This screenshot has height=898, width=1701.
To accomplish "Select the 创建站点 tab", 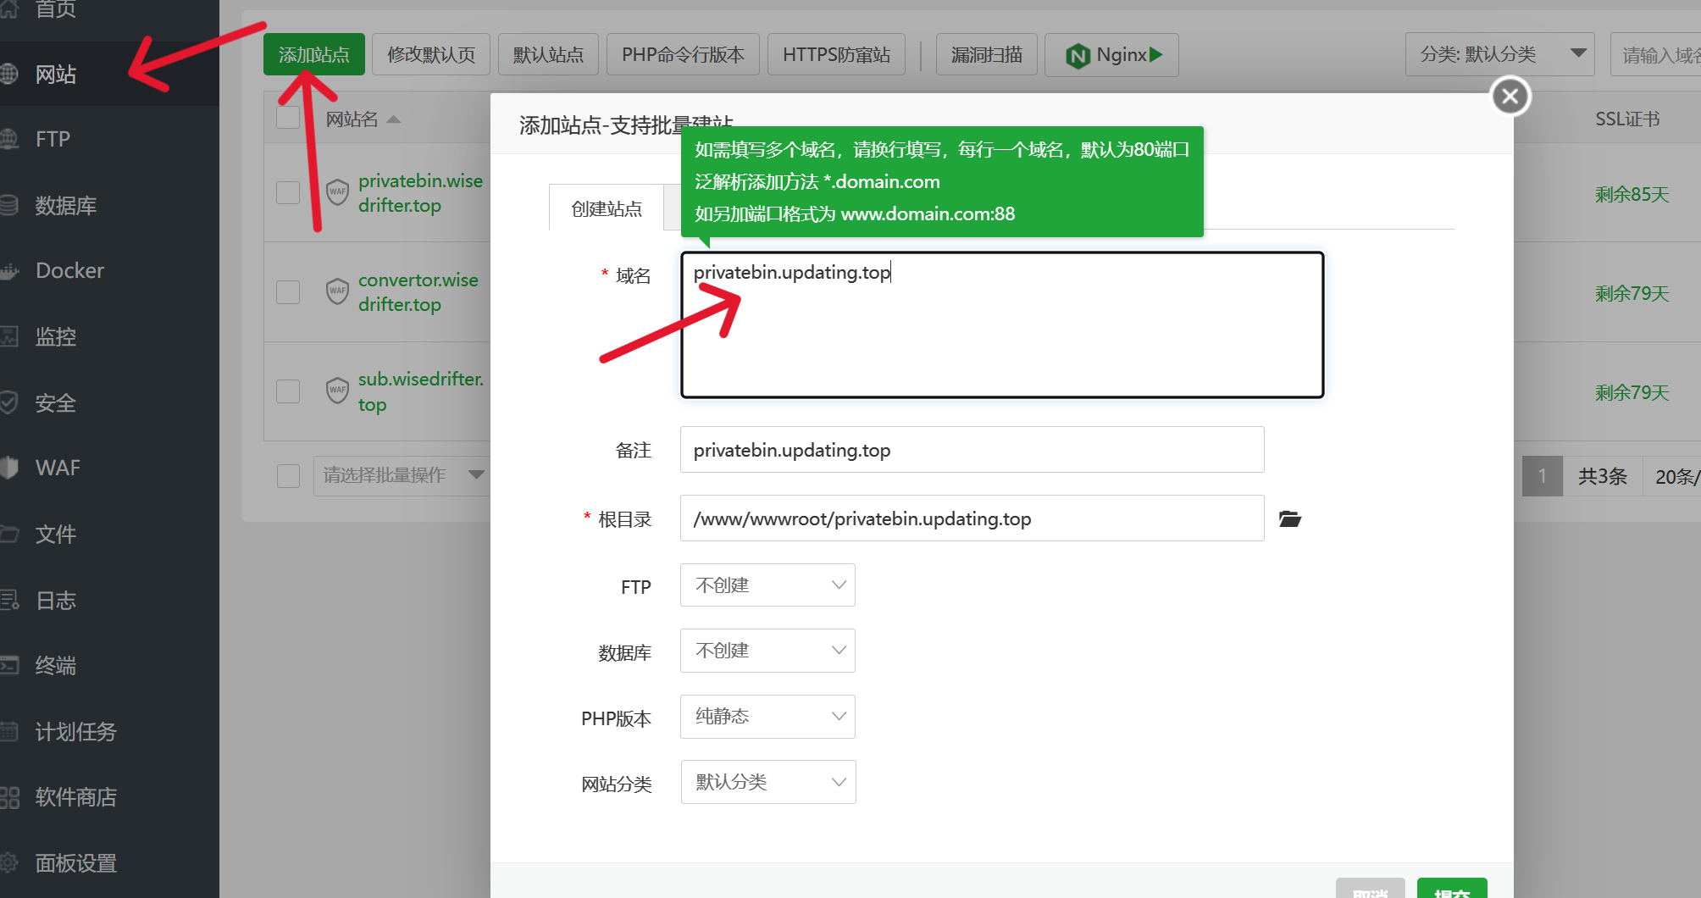I will pyautogui.click(x=607, y=208).
